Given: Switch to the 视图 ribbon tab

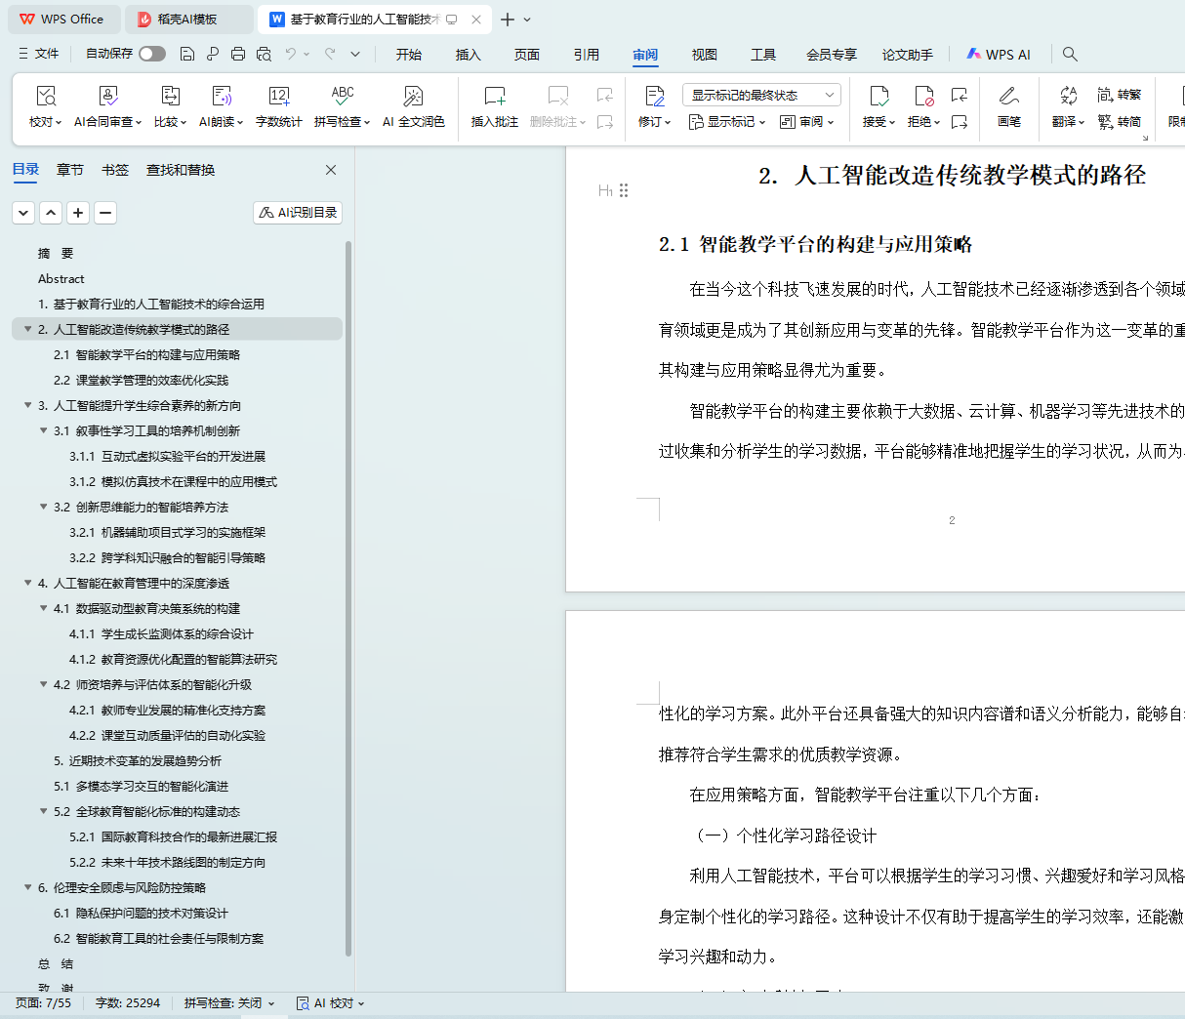Looking at the screenshot, I should click(704, 55).
